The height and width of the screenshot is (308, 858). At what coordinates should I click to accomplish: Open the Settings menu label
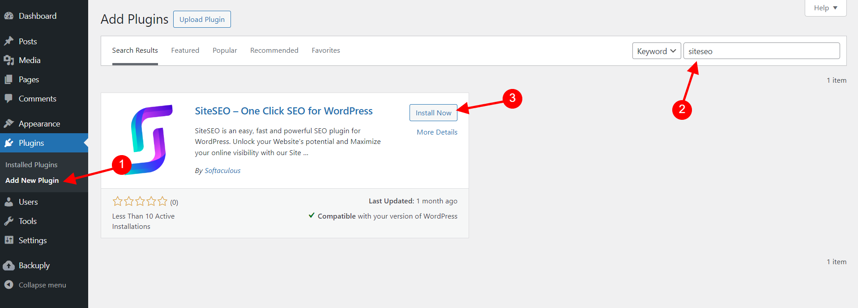[x=33, y=240]
